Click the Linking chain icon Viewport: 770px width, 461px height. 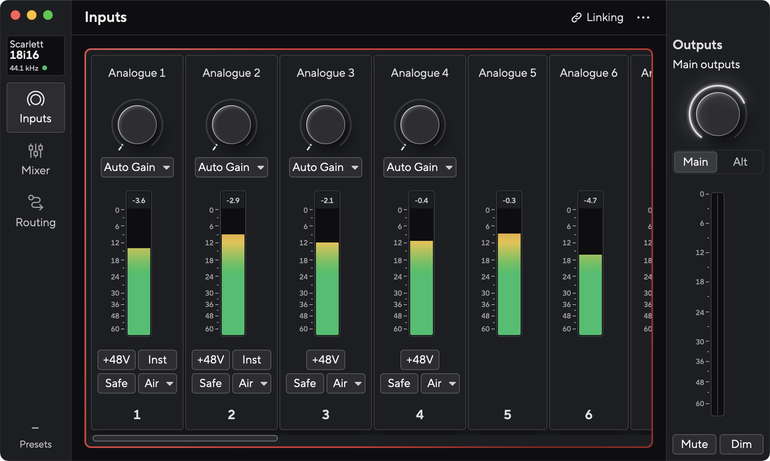tap(576, 17)
